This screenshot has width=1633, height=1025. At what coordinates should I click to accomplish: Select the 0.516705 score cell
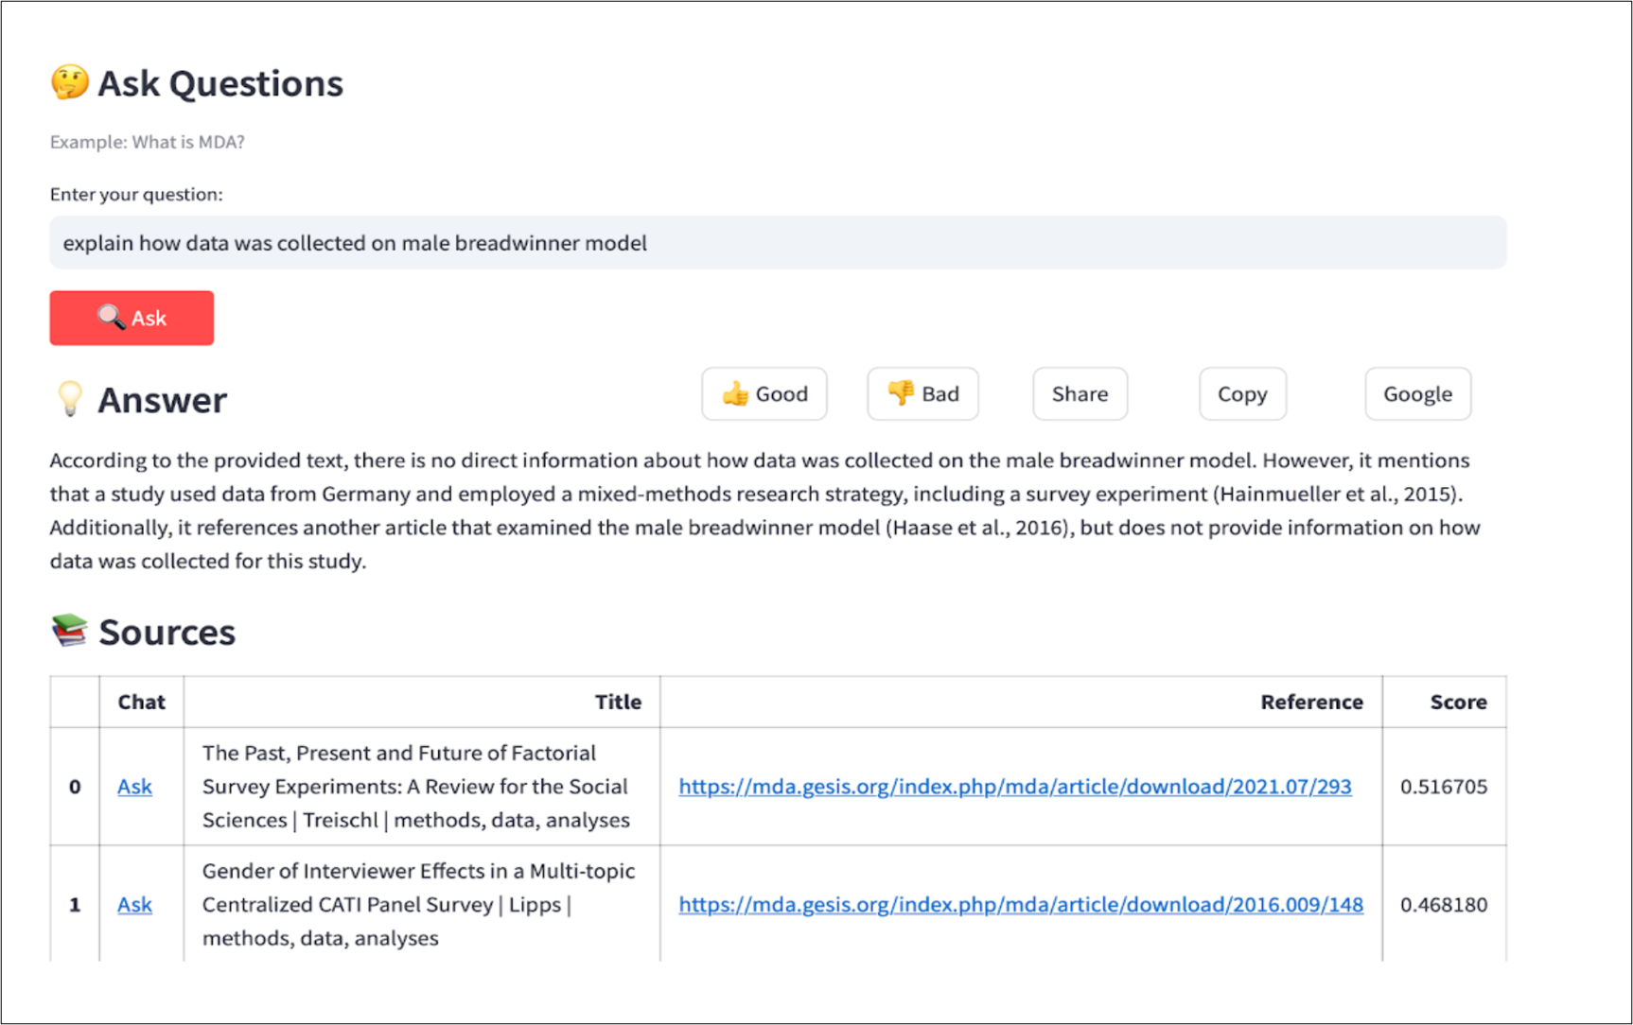click(x=1443, y=787)
